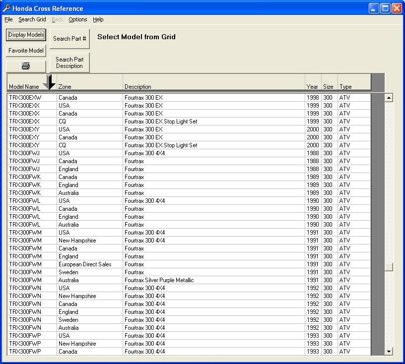Screen dimensions: 405x364
Task: Click the scrollbar up arrow
Action: (x=389, y=98)
